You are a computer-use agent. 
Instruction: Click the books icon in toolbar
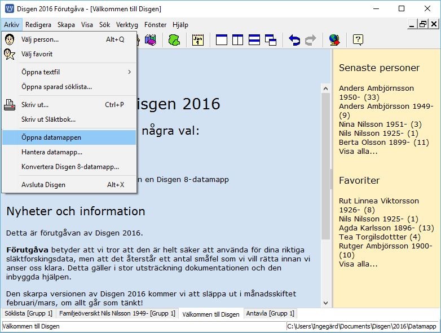click(x=151, y=40)
